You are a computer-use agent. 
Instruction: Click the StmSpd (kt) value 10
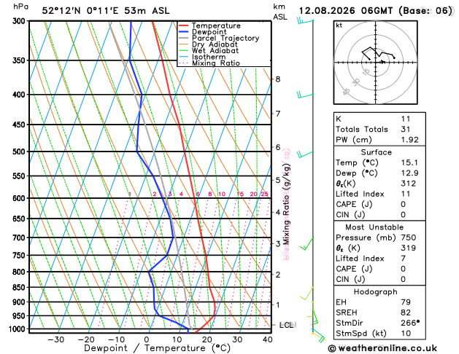pyautogui.click(x=406, y=334)
